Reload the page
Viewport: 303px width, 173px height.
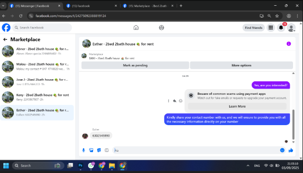[x=20, y=16]
